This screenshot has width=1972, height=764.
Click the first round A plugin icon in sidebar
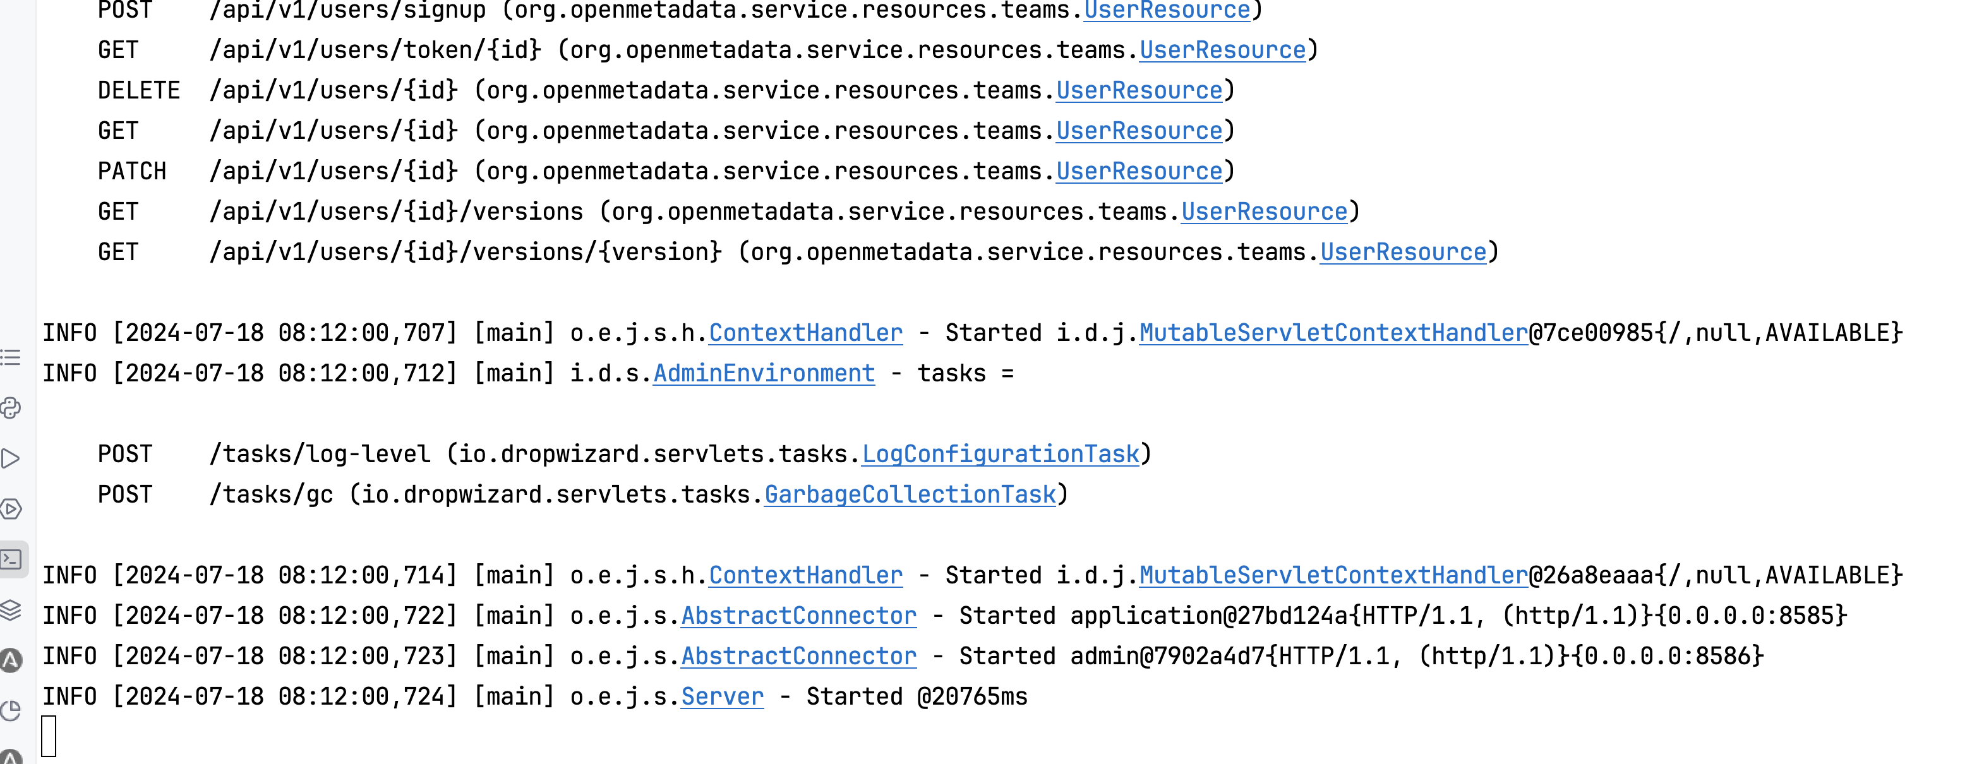coord(11,660)
